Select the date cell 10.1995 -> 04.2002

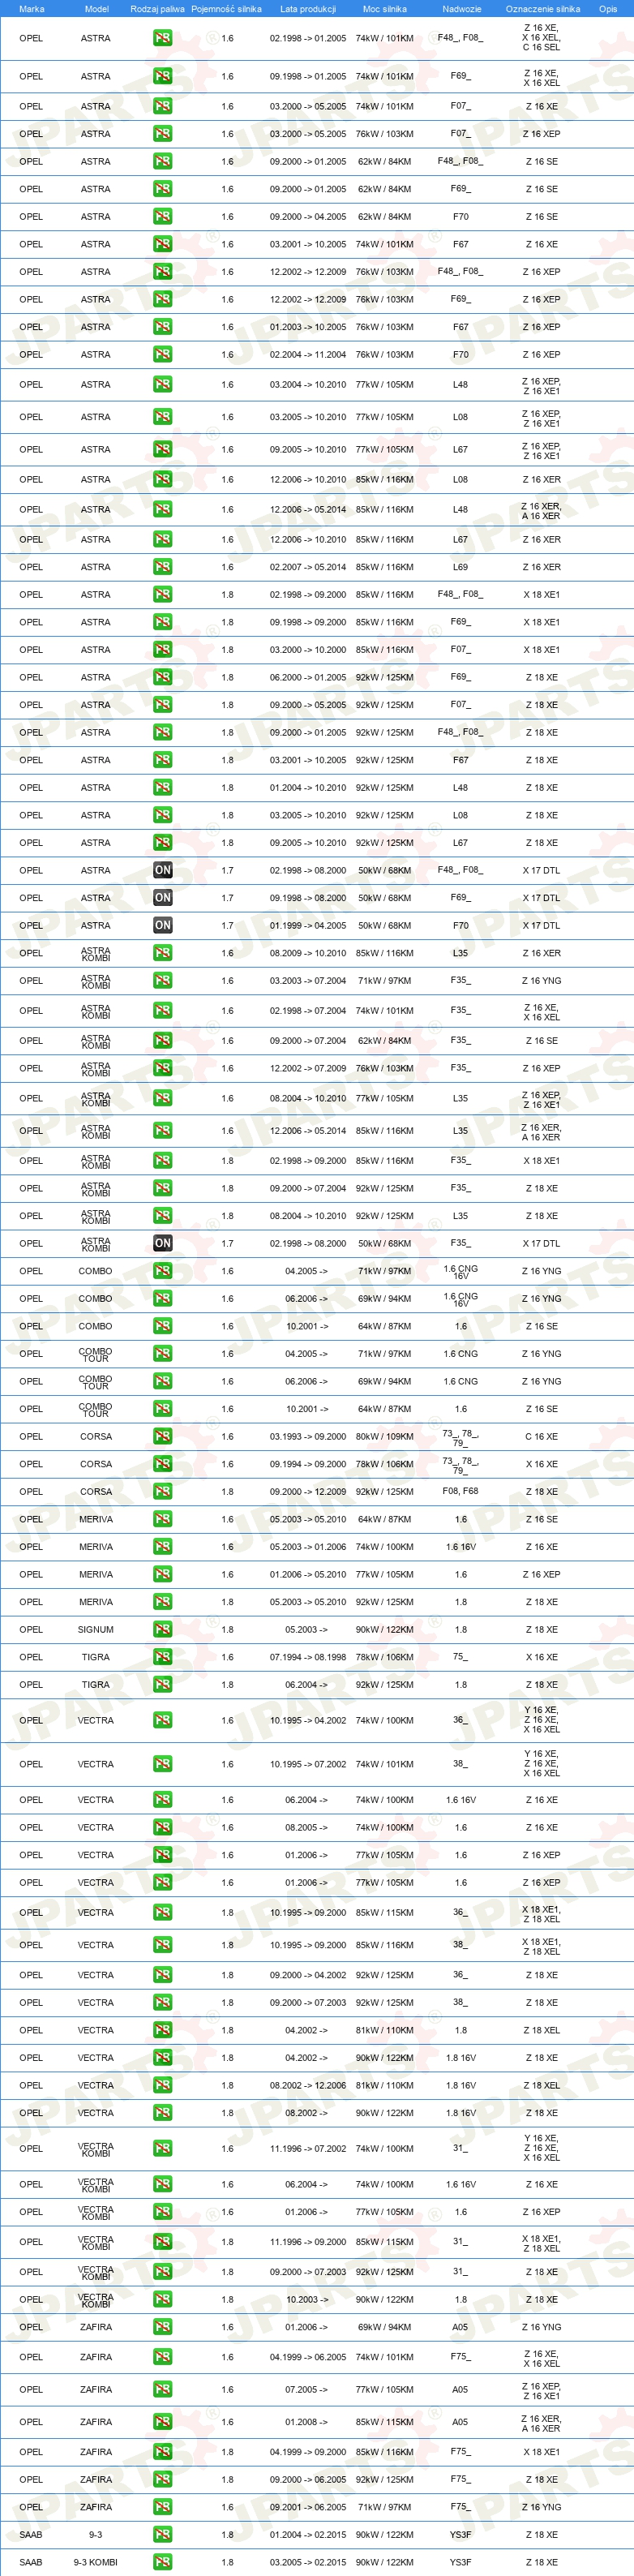[308, 1720]
